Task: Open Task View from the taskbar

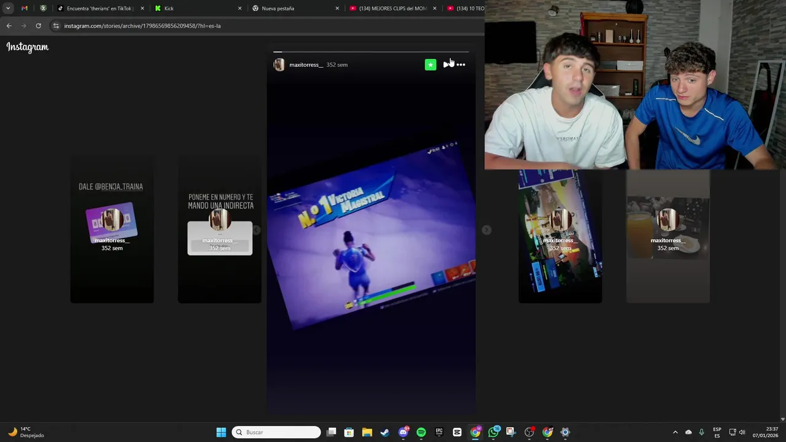Action: click(332, 432)
